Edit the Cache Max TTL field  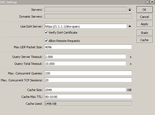[88, 97]
